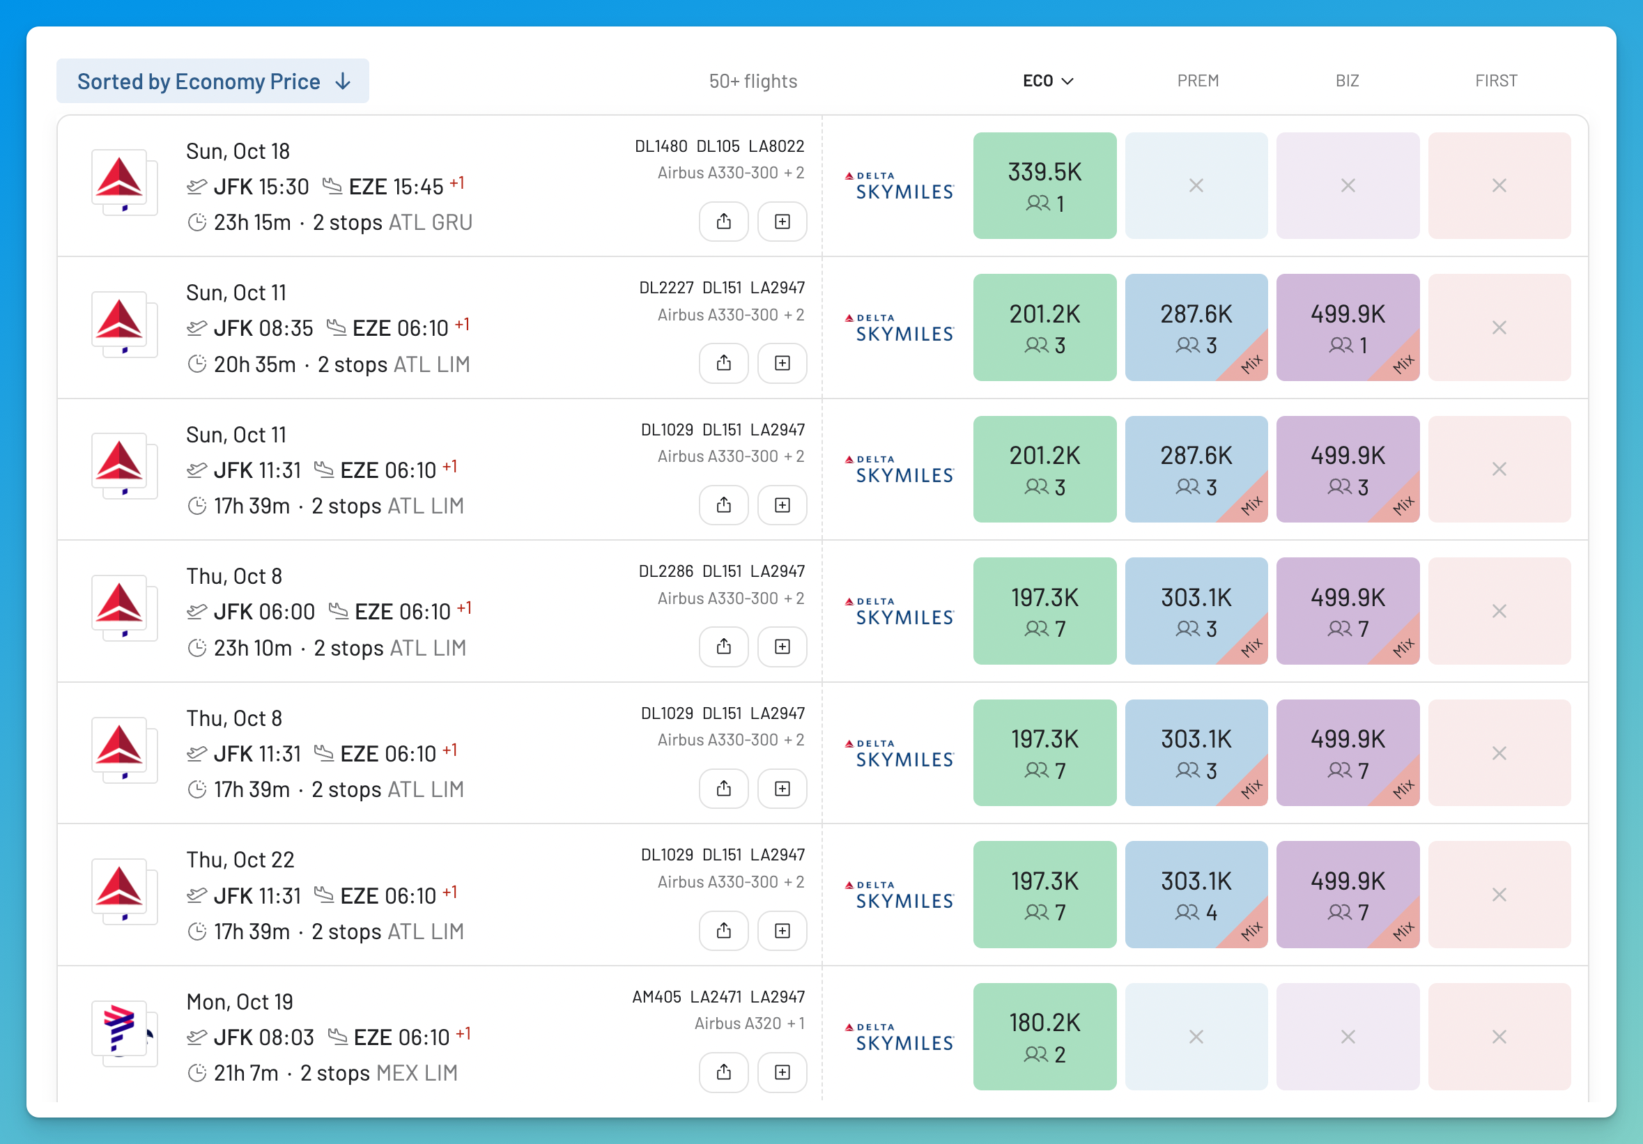
Task: Select 303.1K premium fare, Oct 8 JFK 11:31
Action: click(1196, 752)
